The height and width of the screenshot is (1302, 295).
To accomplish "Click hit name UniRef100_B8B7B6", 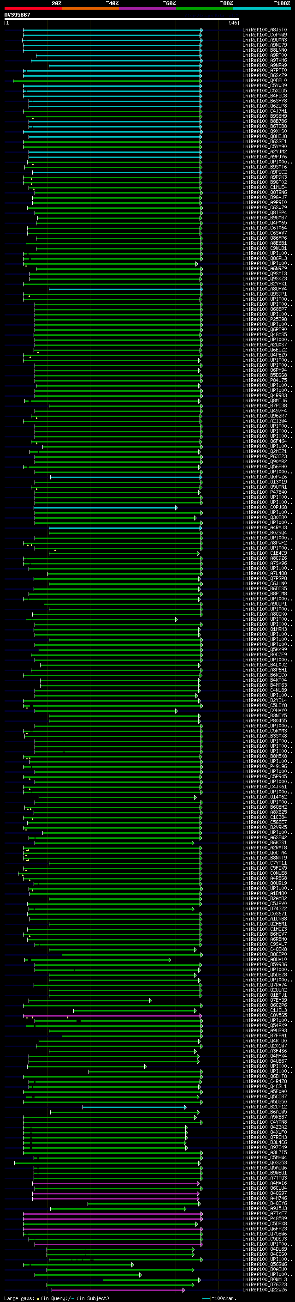I will [x=265, y=121].
